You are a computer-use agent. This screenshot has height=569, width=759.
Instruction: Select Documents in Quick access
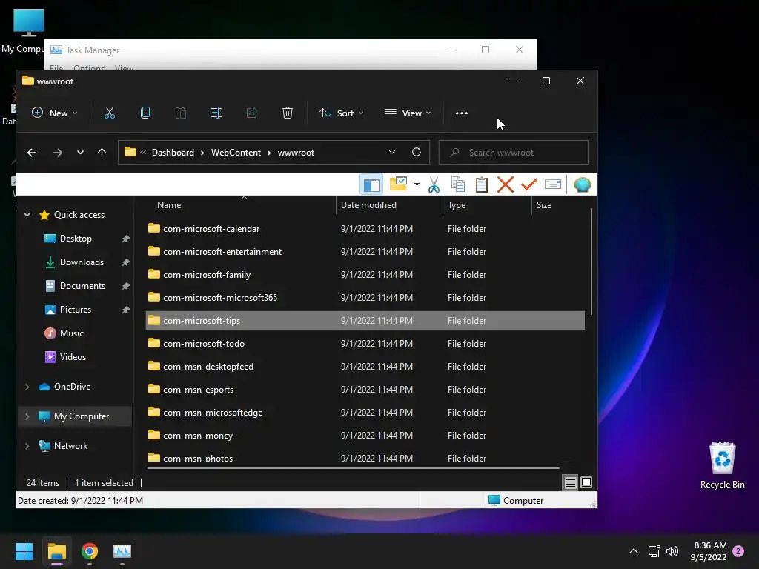tap(82, 285)
